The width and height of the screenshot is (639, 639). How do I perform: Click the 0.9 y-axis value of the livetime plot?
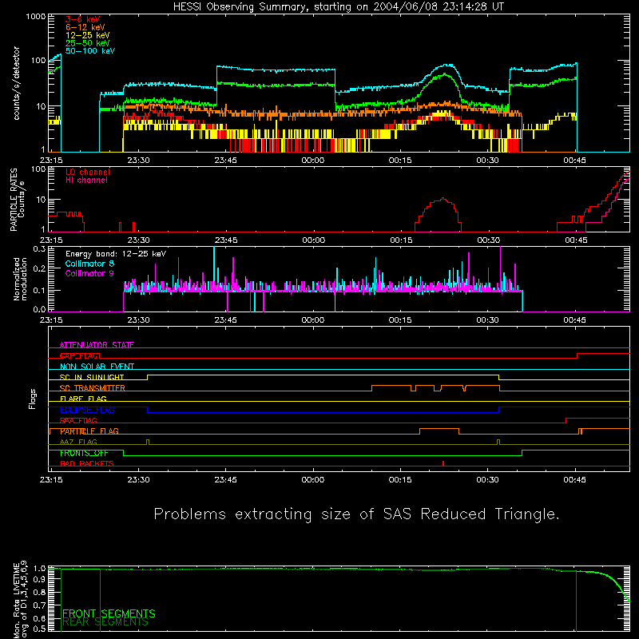(39, 579)
